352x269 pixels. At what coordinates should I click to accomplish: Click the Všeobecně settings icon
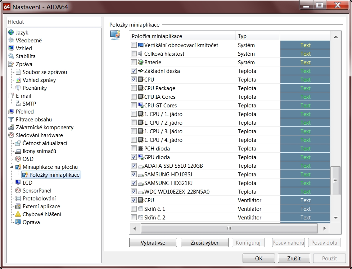point(11,40)
